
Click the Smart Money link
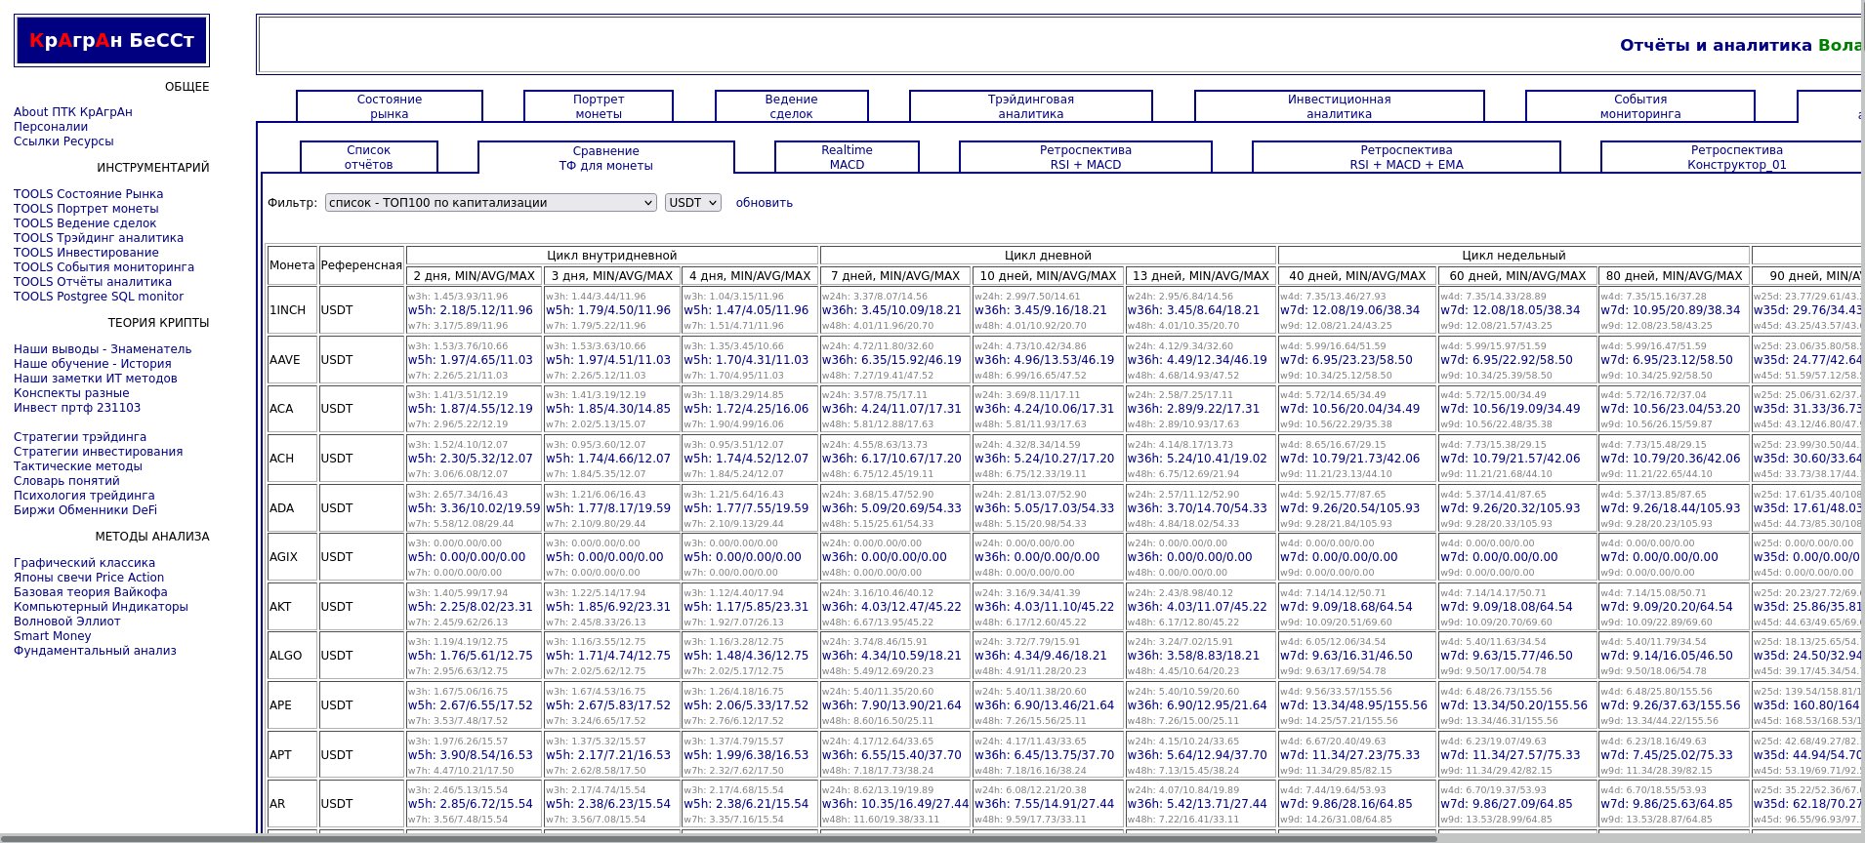tap(53, 636)
